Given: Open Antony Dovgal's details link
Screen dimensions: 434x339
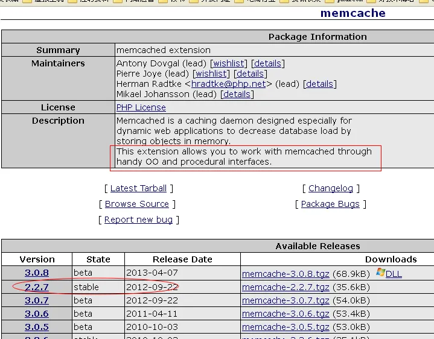Looking at the screenshot, I should tap(267, 63).
